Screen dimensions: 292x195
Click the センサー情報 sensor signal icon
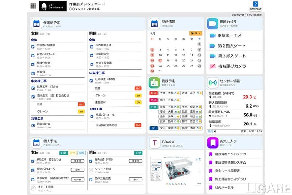point(212,83)
